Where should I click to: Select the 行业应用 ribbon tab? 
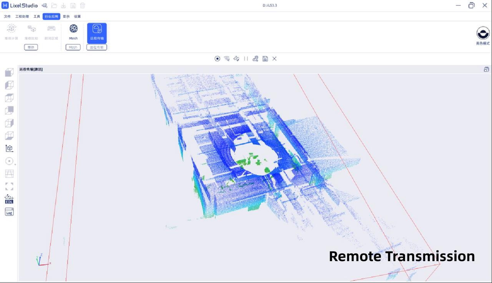(52, 17)
